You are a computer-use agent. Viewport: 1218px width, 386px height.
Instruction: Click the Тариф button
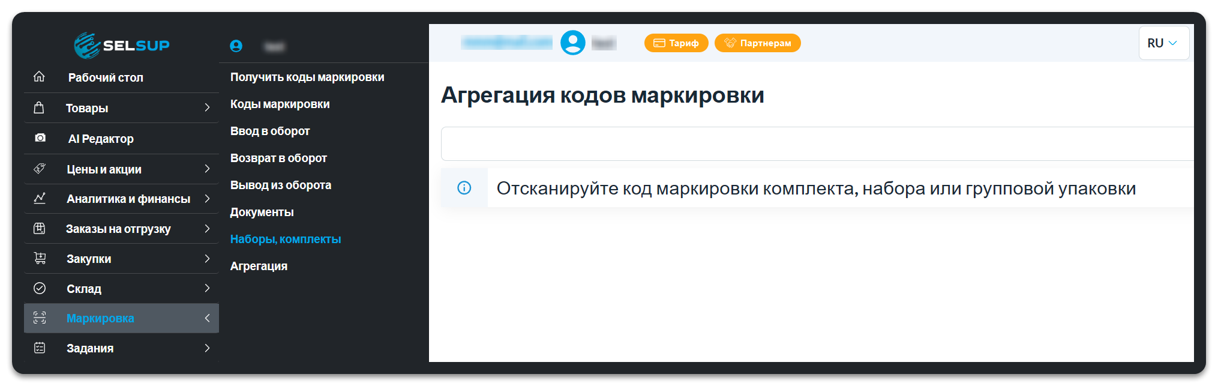pos(676,43)
